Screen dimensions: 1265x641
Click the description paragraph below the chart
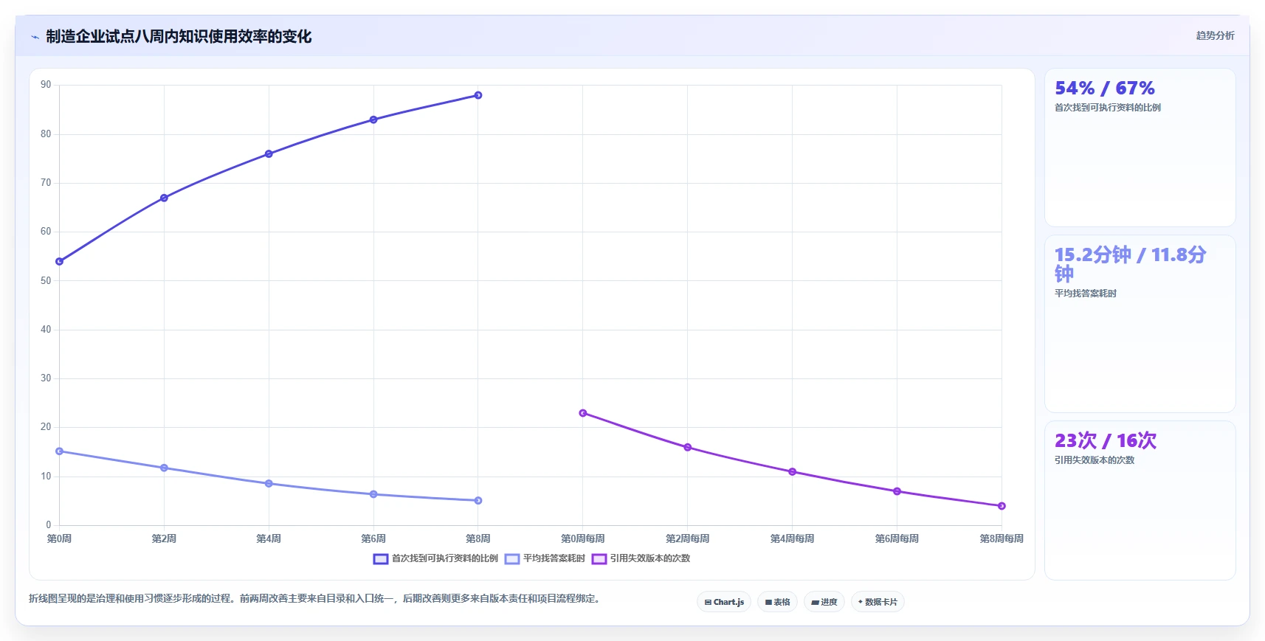coord(316,599)
